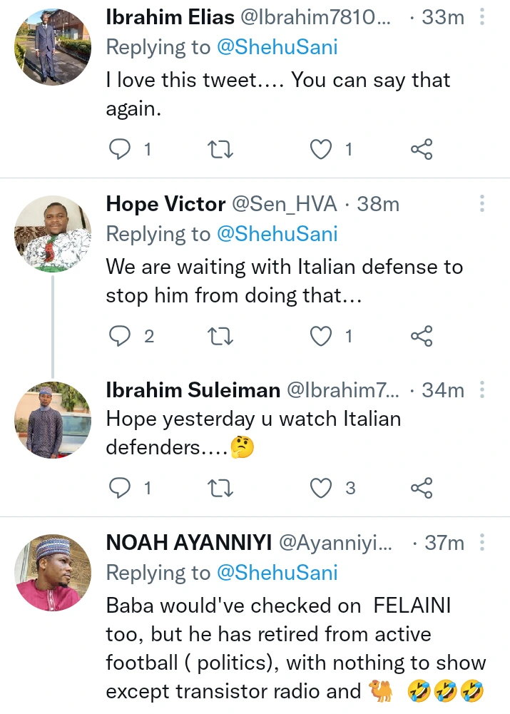Open NOAH AYANNIYI's profile avatar
This screenshot has width=510, height=714.
click(x=53, y=573)
